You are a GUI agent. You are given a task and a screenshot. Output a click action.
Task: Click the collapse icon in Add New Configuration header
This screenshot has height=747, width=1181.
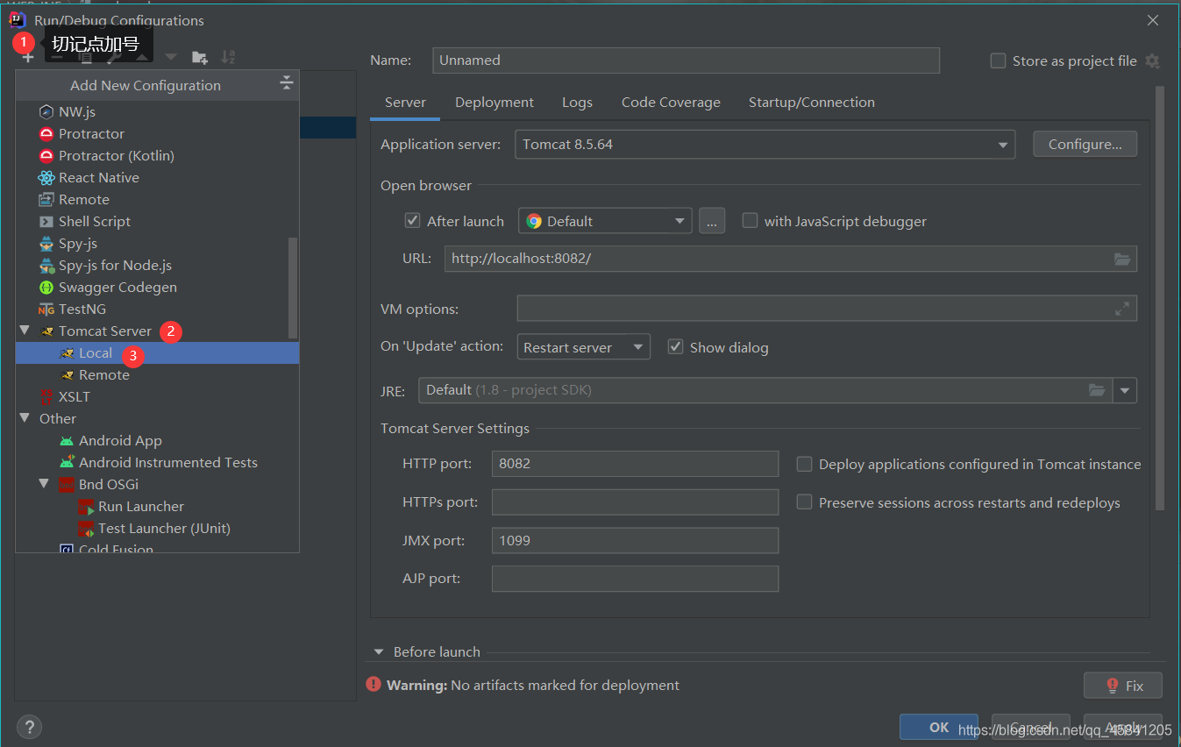(286, 84)
